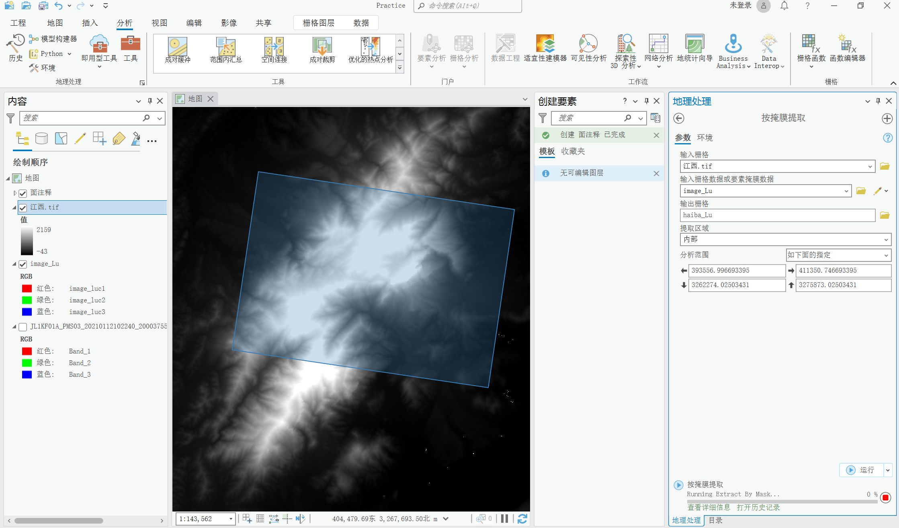The width and height of the screenshot is (899, 528).
Task: Browse for the 输入栅格 input raster folder
Action: tap(885, 166)
